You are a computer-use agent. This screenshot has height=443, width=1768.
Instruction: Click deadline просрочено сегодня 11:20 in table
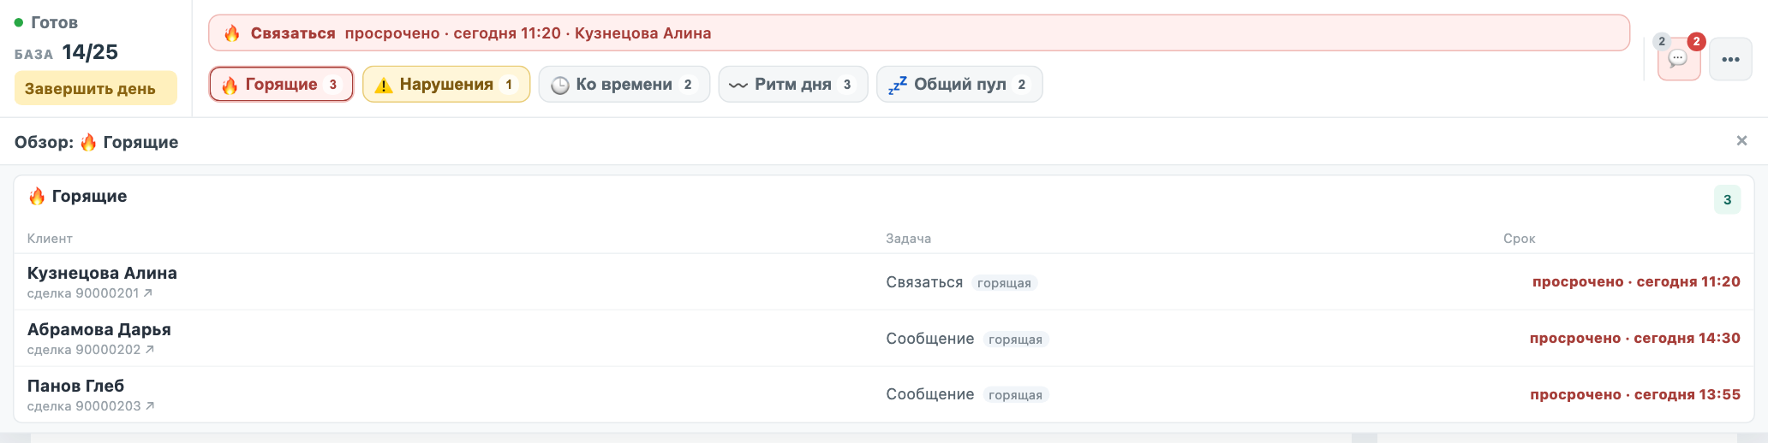click(1636, 281)
